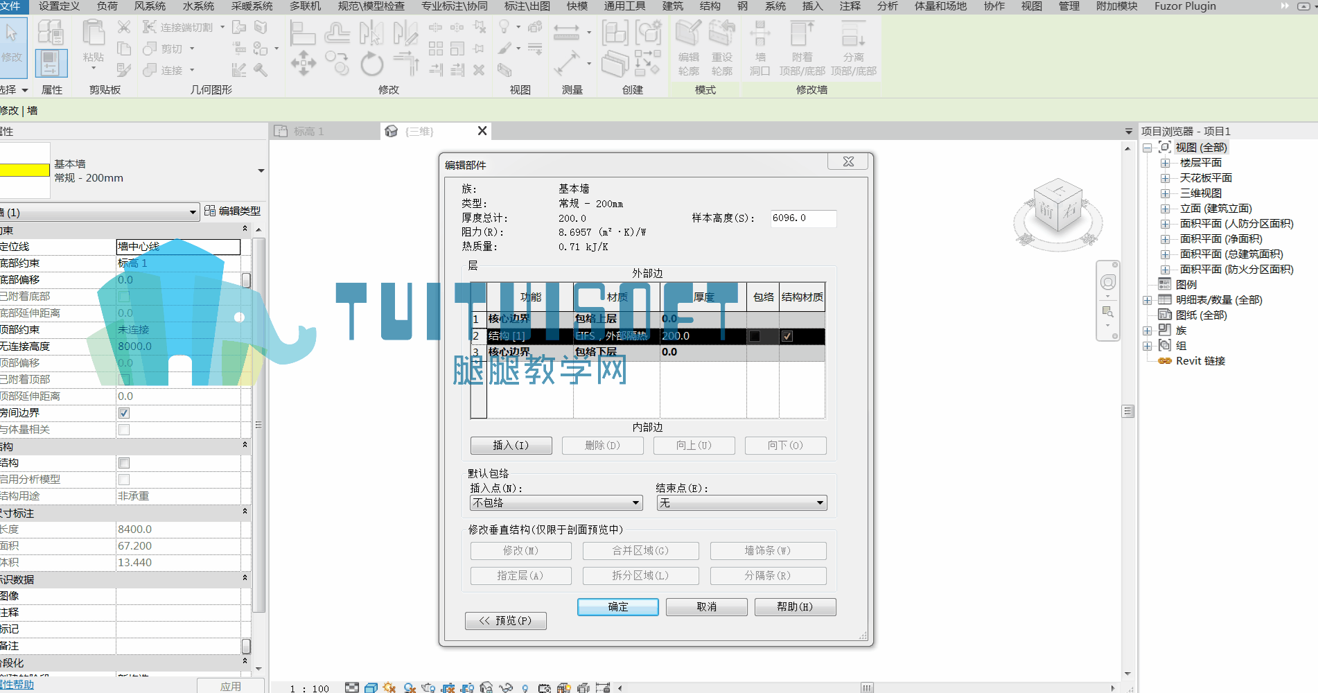Toggle the 启用分析模型 checkbox

tap(124, 480)
